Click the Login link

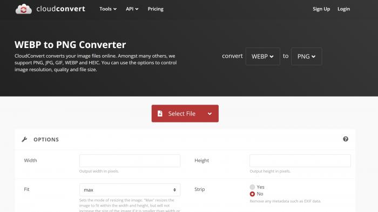point(343,9)
